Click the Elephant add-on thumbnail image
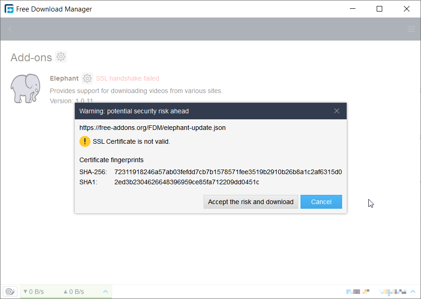 (x=25, y=88)
